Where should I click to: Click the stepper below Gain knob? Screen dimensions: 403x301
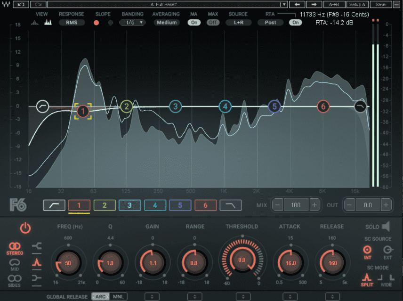[x=152, y=297]
